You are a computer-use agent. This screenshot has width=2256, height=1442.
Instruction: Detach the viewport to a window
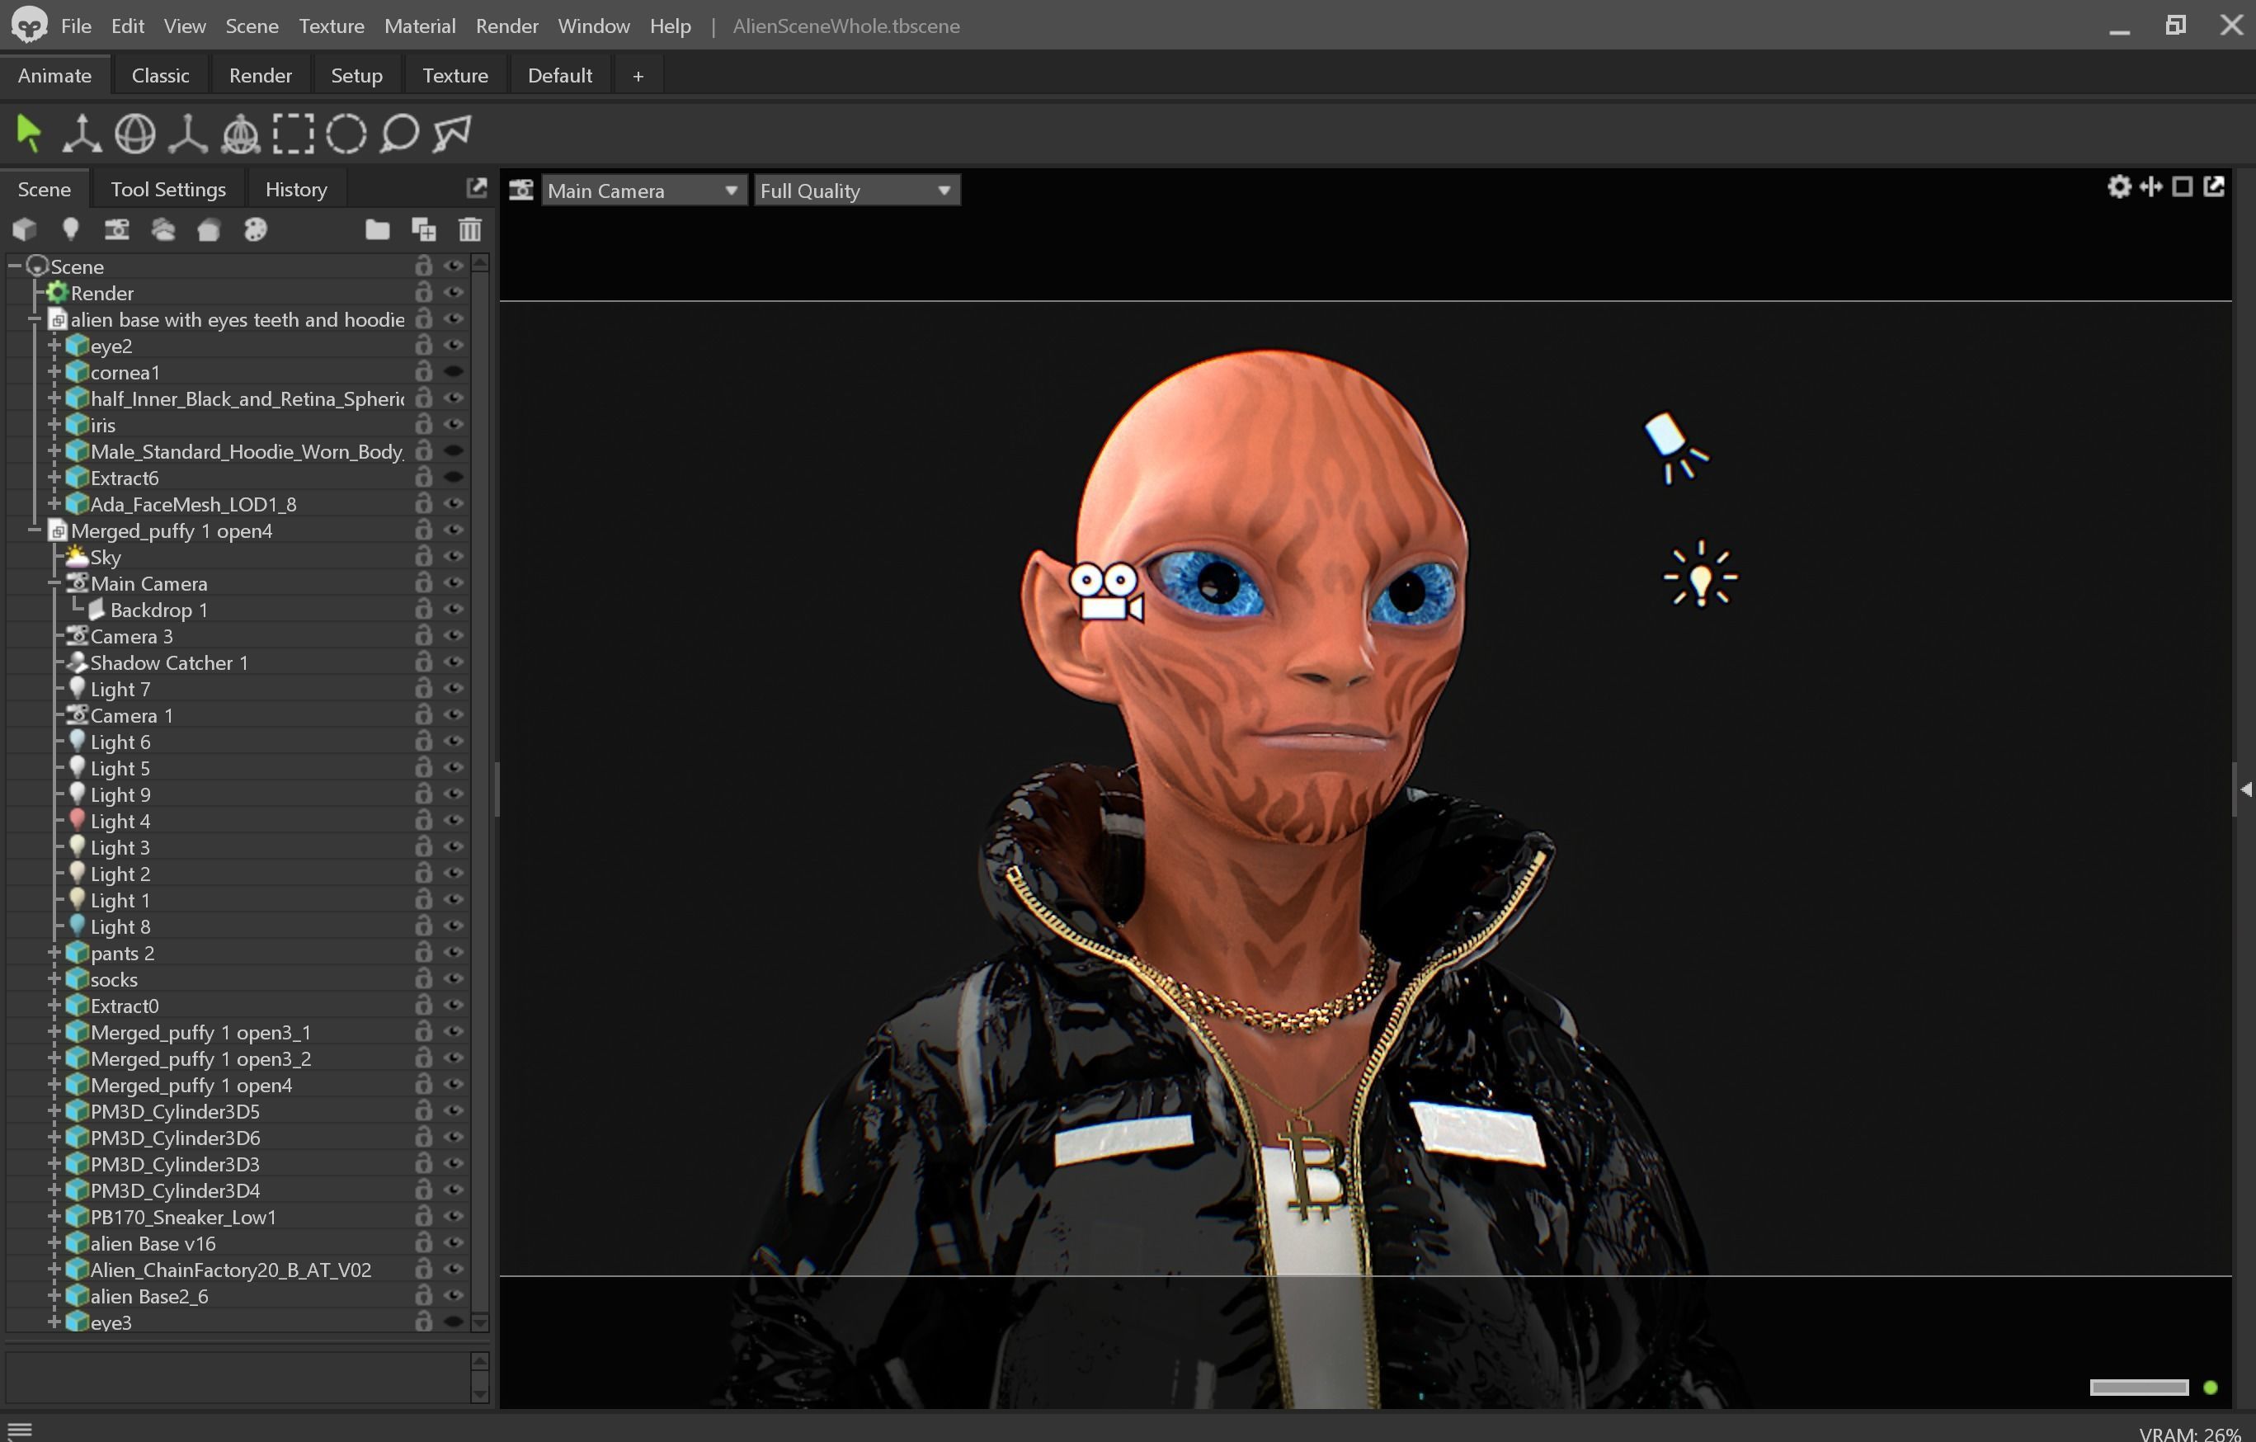pyautogui.click(x=2214, y=186)
